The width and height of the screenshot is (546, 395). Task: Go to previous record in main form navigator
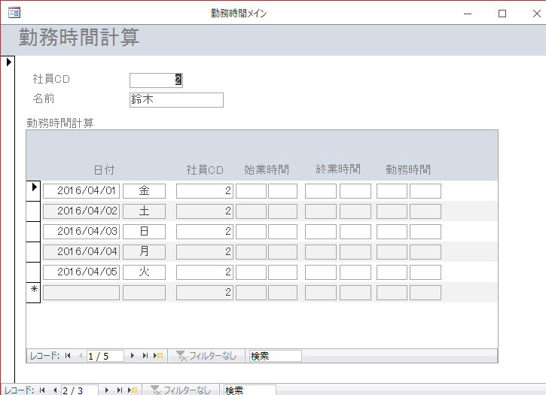click(x=54, y=390)
